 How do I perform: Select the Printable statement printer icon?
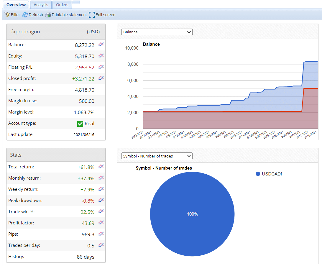point(47,14)
